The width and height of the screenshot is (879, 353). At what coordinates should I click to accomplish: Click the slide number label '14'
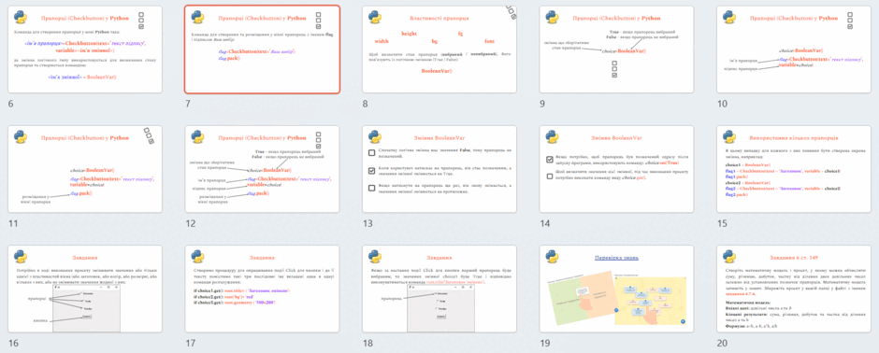click(545, 224)
